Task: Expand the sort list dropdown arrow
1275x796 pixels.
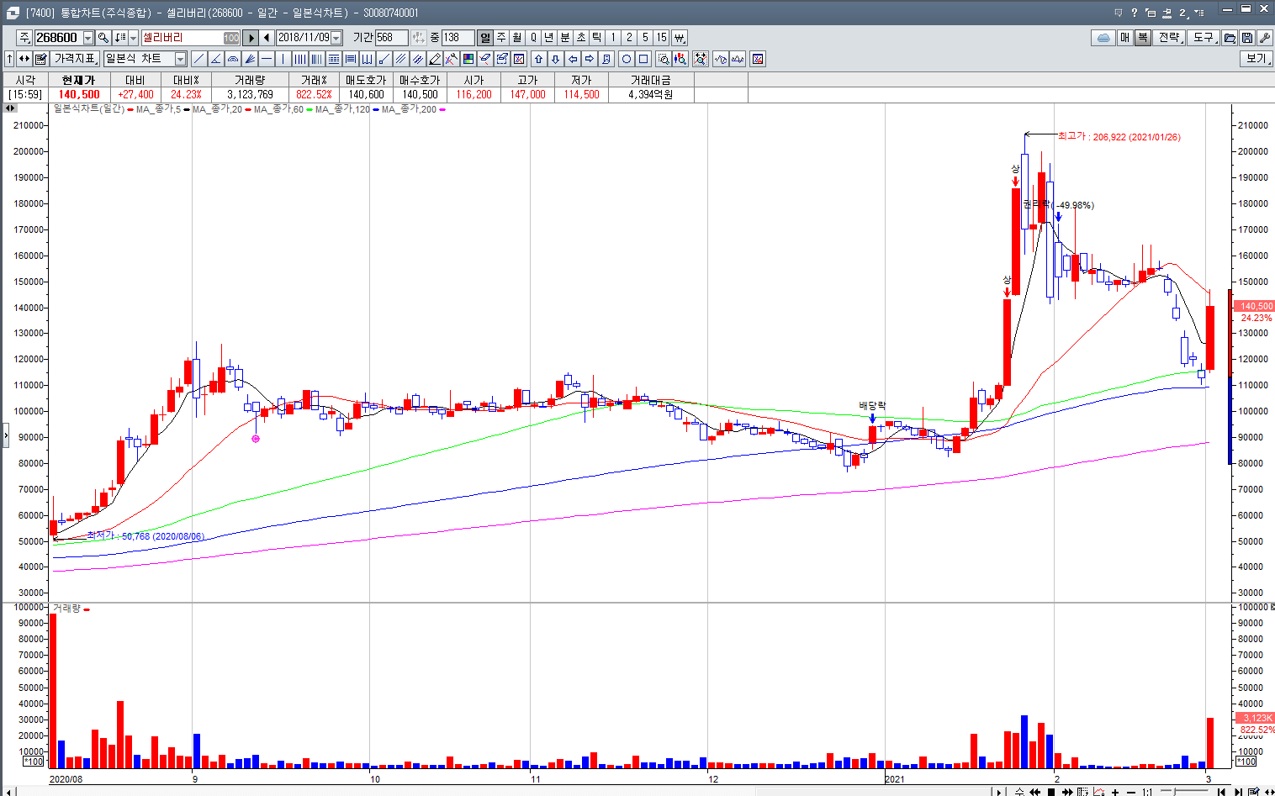Action: coord(133,38)
